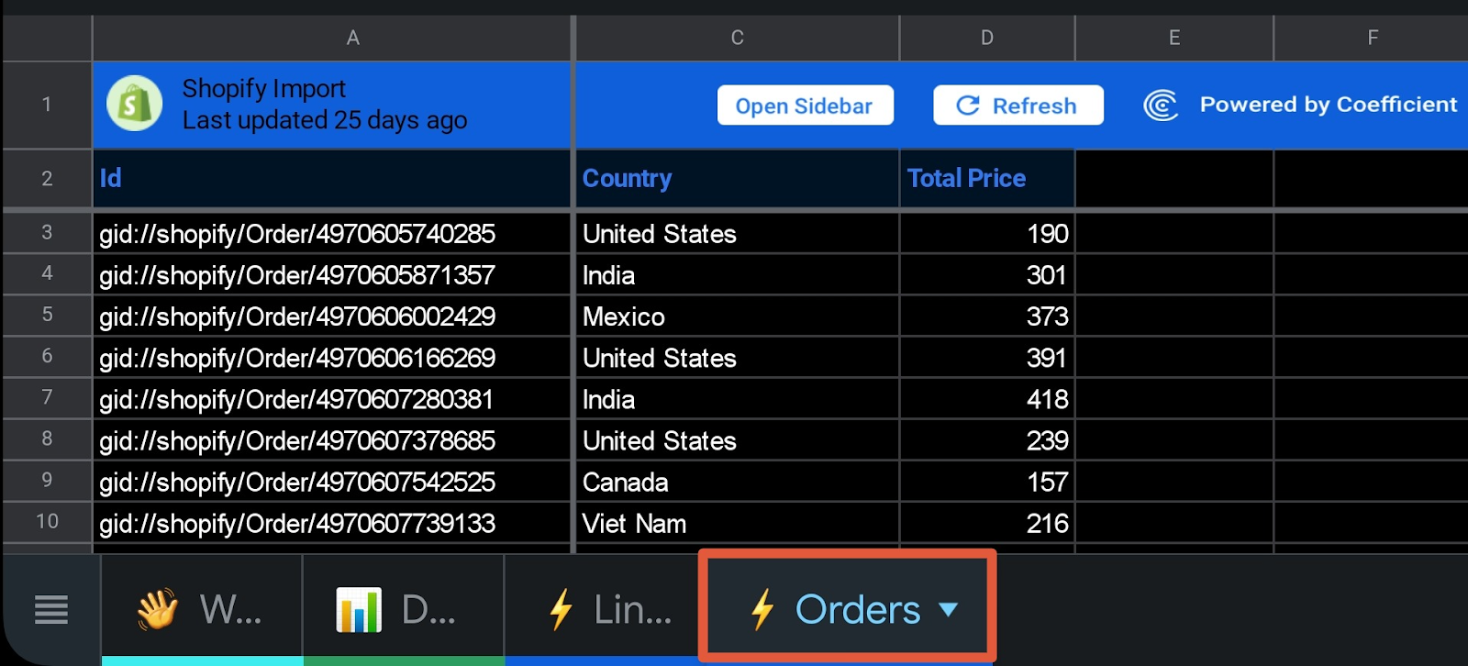Open the all sheets list icon

[51, 609]
